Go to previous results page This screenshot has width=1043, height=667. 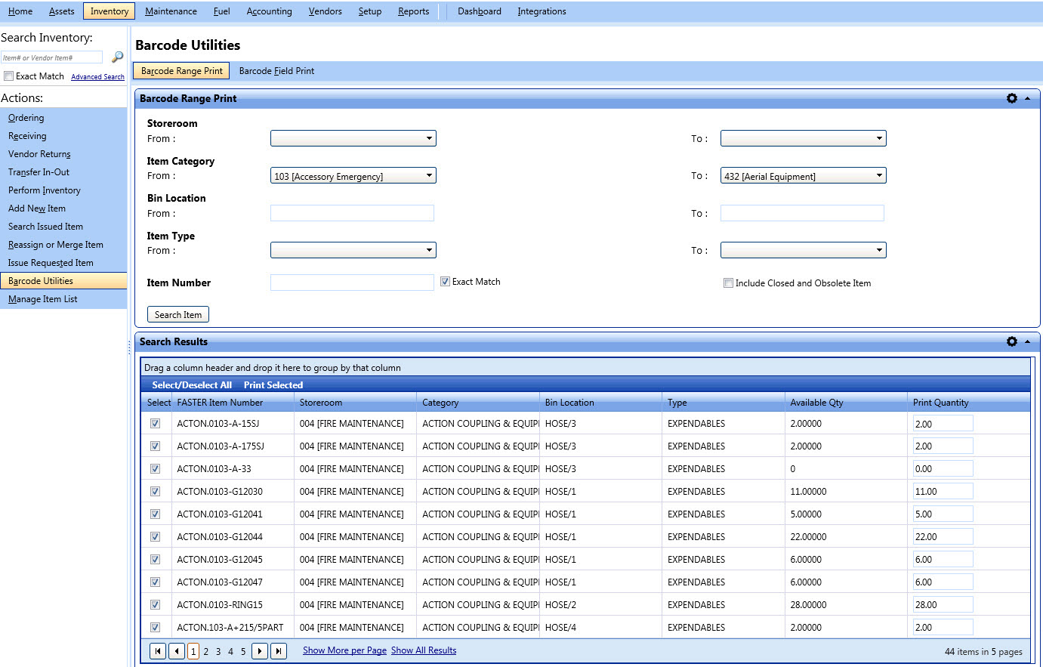pyautogui.click(x=177, y=651)
